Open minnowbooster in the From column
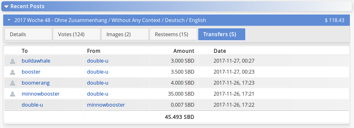The height and width of the screenshot is (128, 354). click(x=106, y=105)
